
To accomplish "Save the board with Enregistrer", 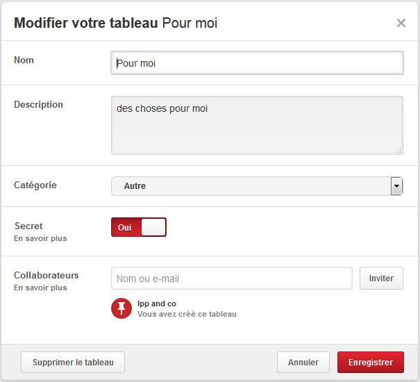I will pyautogui.click(x=370, y=362).
